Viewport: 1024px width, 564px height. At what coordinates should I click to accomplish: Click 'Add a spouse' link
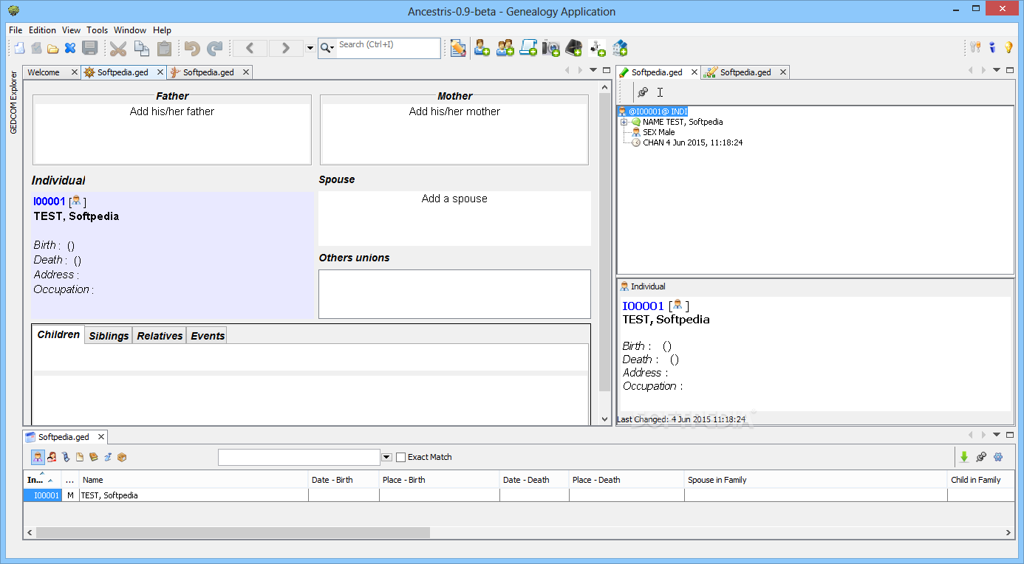coord(454,199)
